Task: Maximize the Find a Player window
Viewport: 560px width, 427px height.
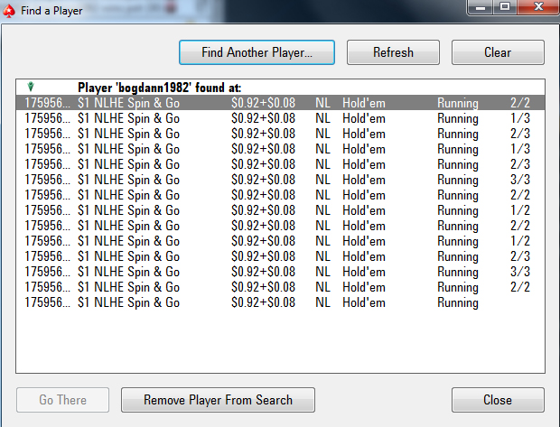Action: tap(505, 7)
